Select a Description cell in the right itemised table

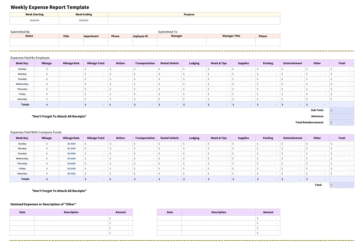click(x=218, y=218)
